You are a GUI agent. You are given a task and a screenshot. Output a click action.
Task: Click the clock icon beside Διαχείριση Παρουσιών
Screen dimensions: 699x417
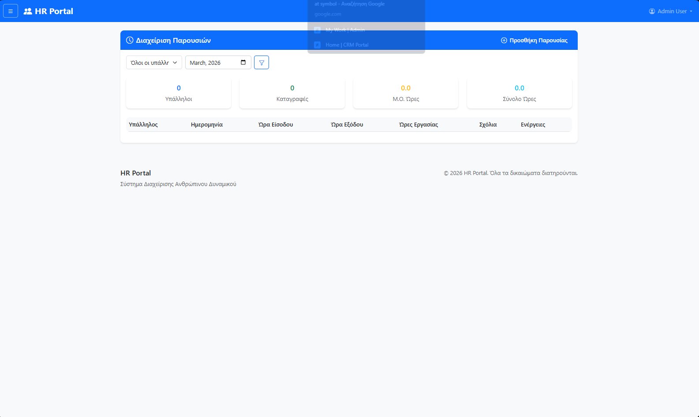point(130,40)
